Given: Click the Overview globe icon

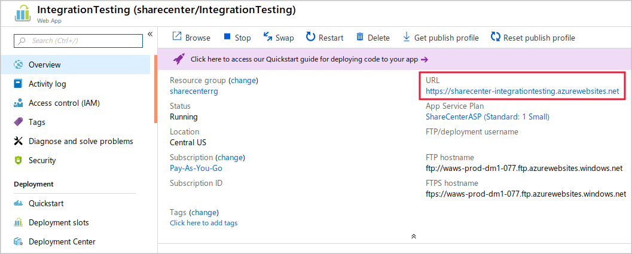Looking at the screenshot, I should [x=18, y=65].
